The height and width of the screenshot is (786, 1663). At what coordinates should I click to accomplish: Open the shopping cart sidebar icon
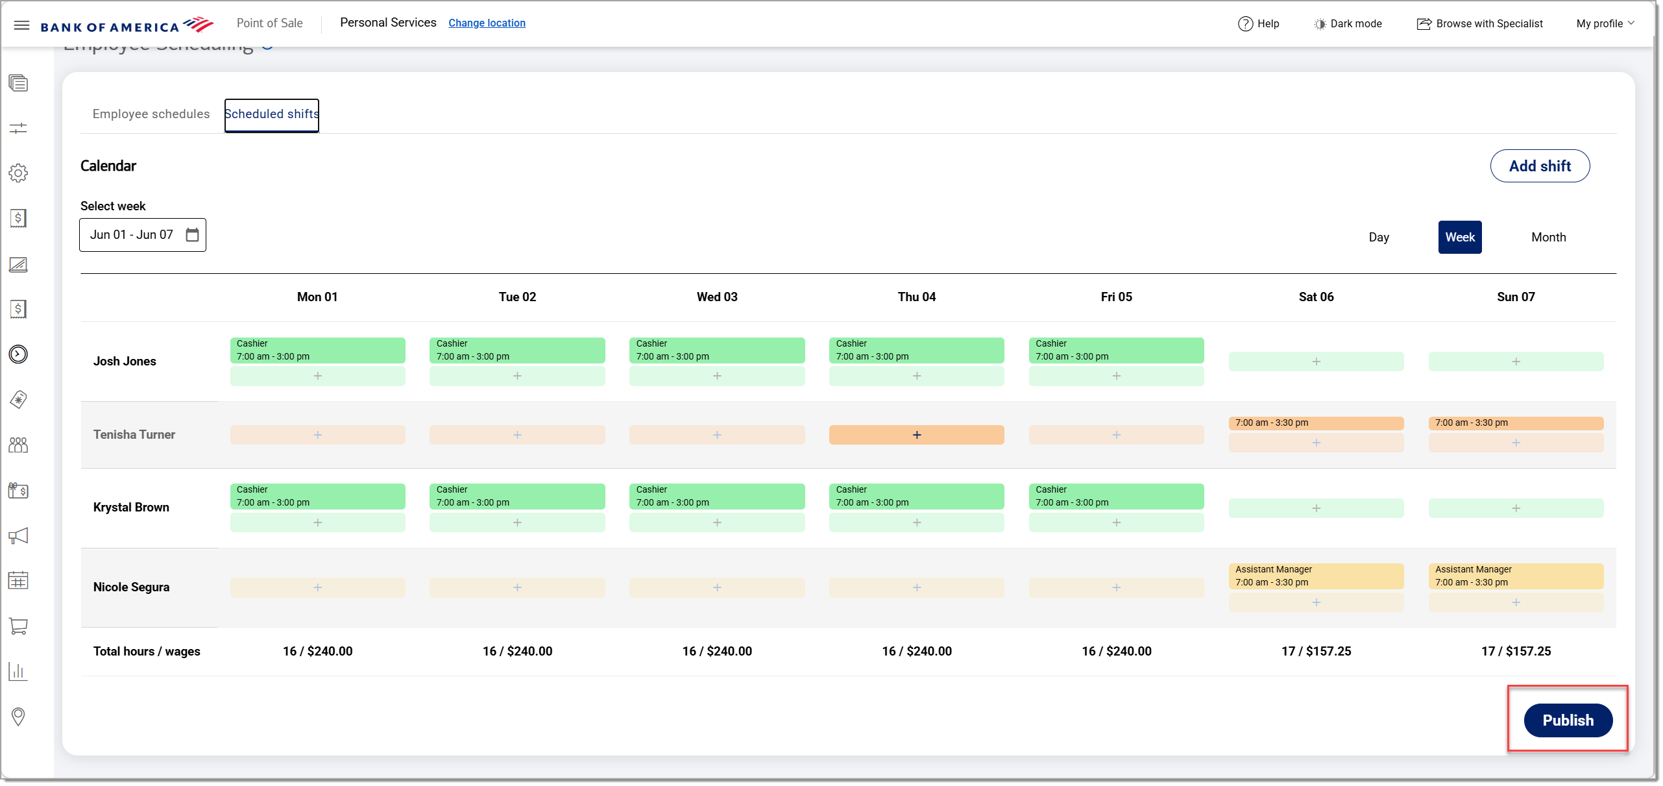[18, 626]
